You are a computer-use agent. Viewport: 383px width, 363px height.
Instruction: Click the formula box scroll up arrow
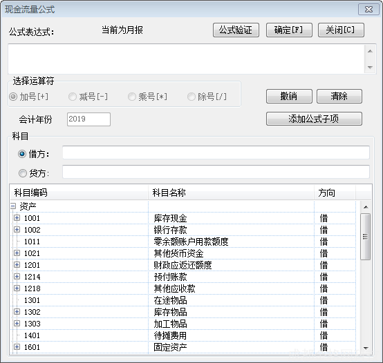[x=370, y=51]
